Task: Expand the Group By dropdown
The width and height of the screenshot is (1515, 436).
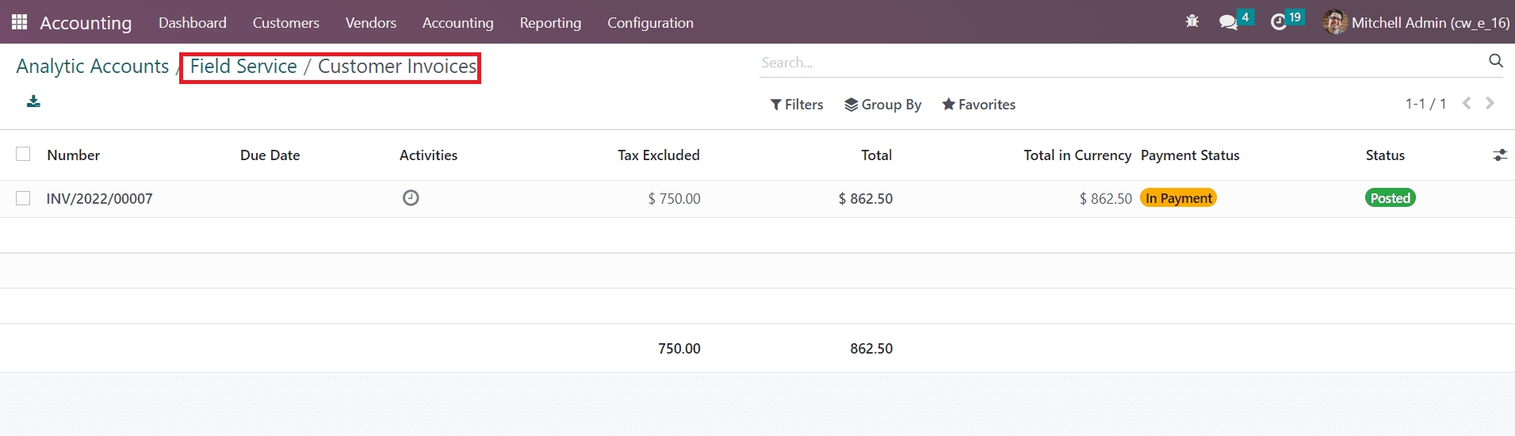Action: tap(882, 105)
